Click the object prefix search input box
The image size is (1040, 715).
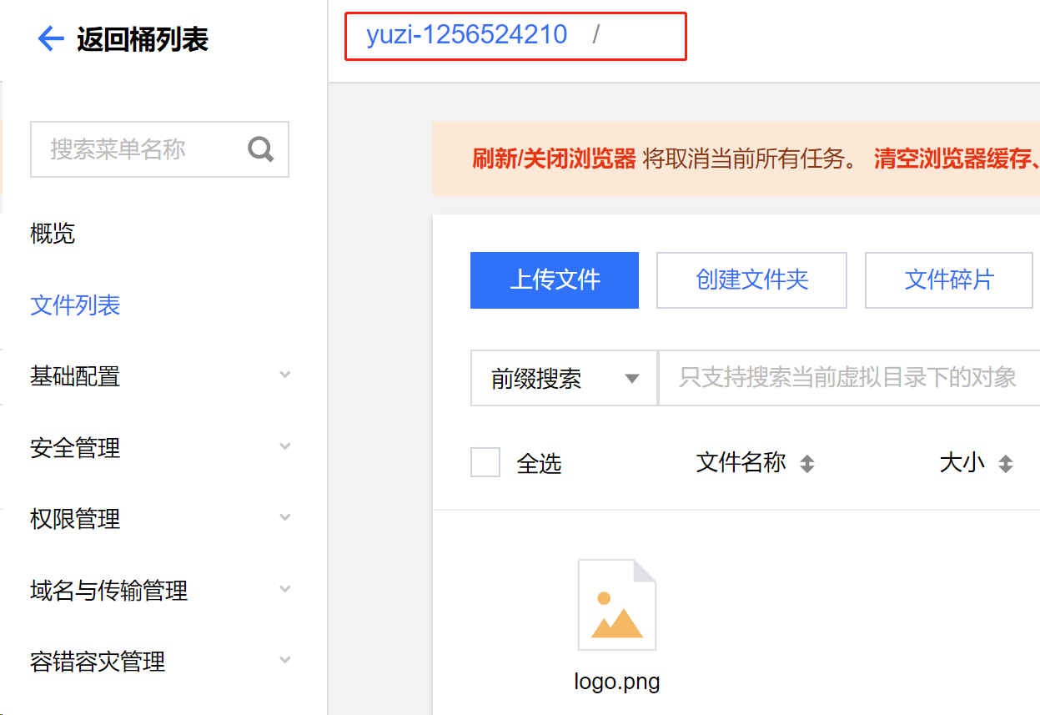[x=847, y=379]
